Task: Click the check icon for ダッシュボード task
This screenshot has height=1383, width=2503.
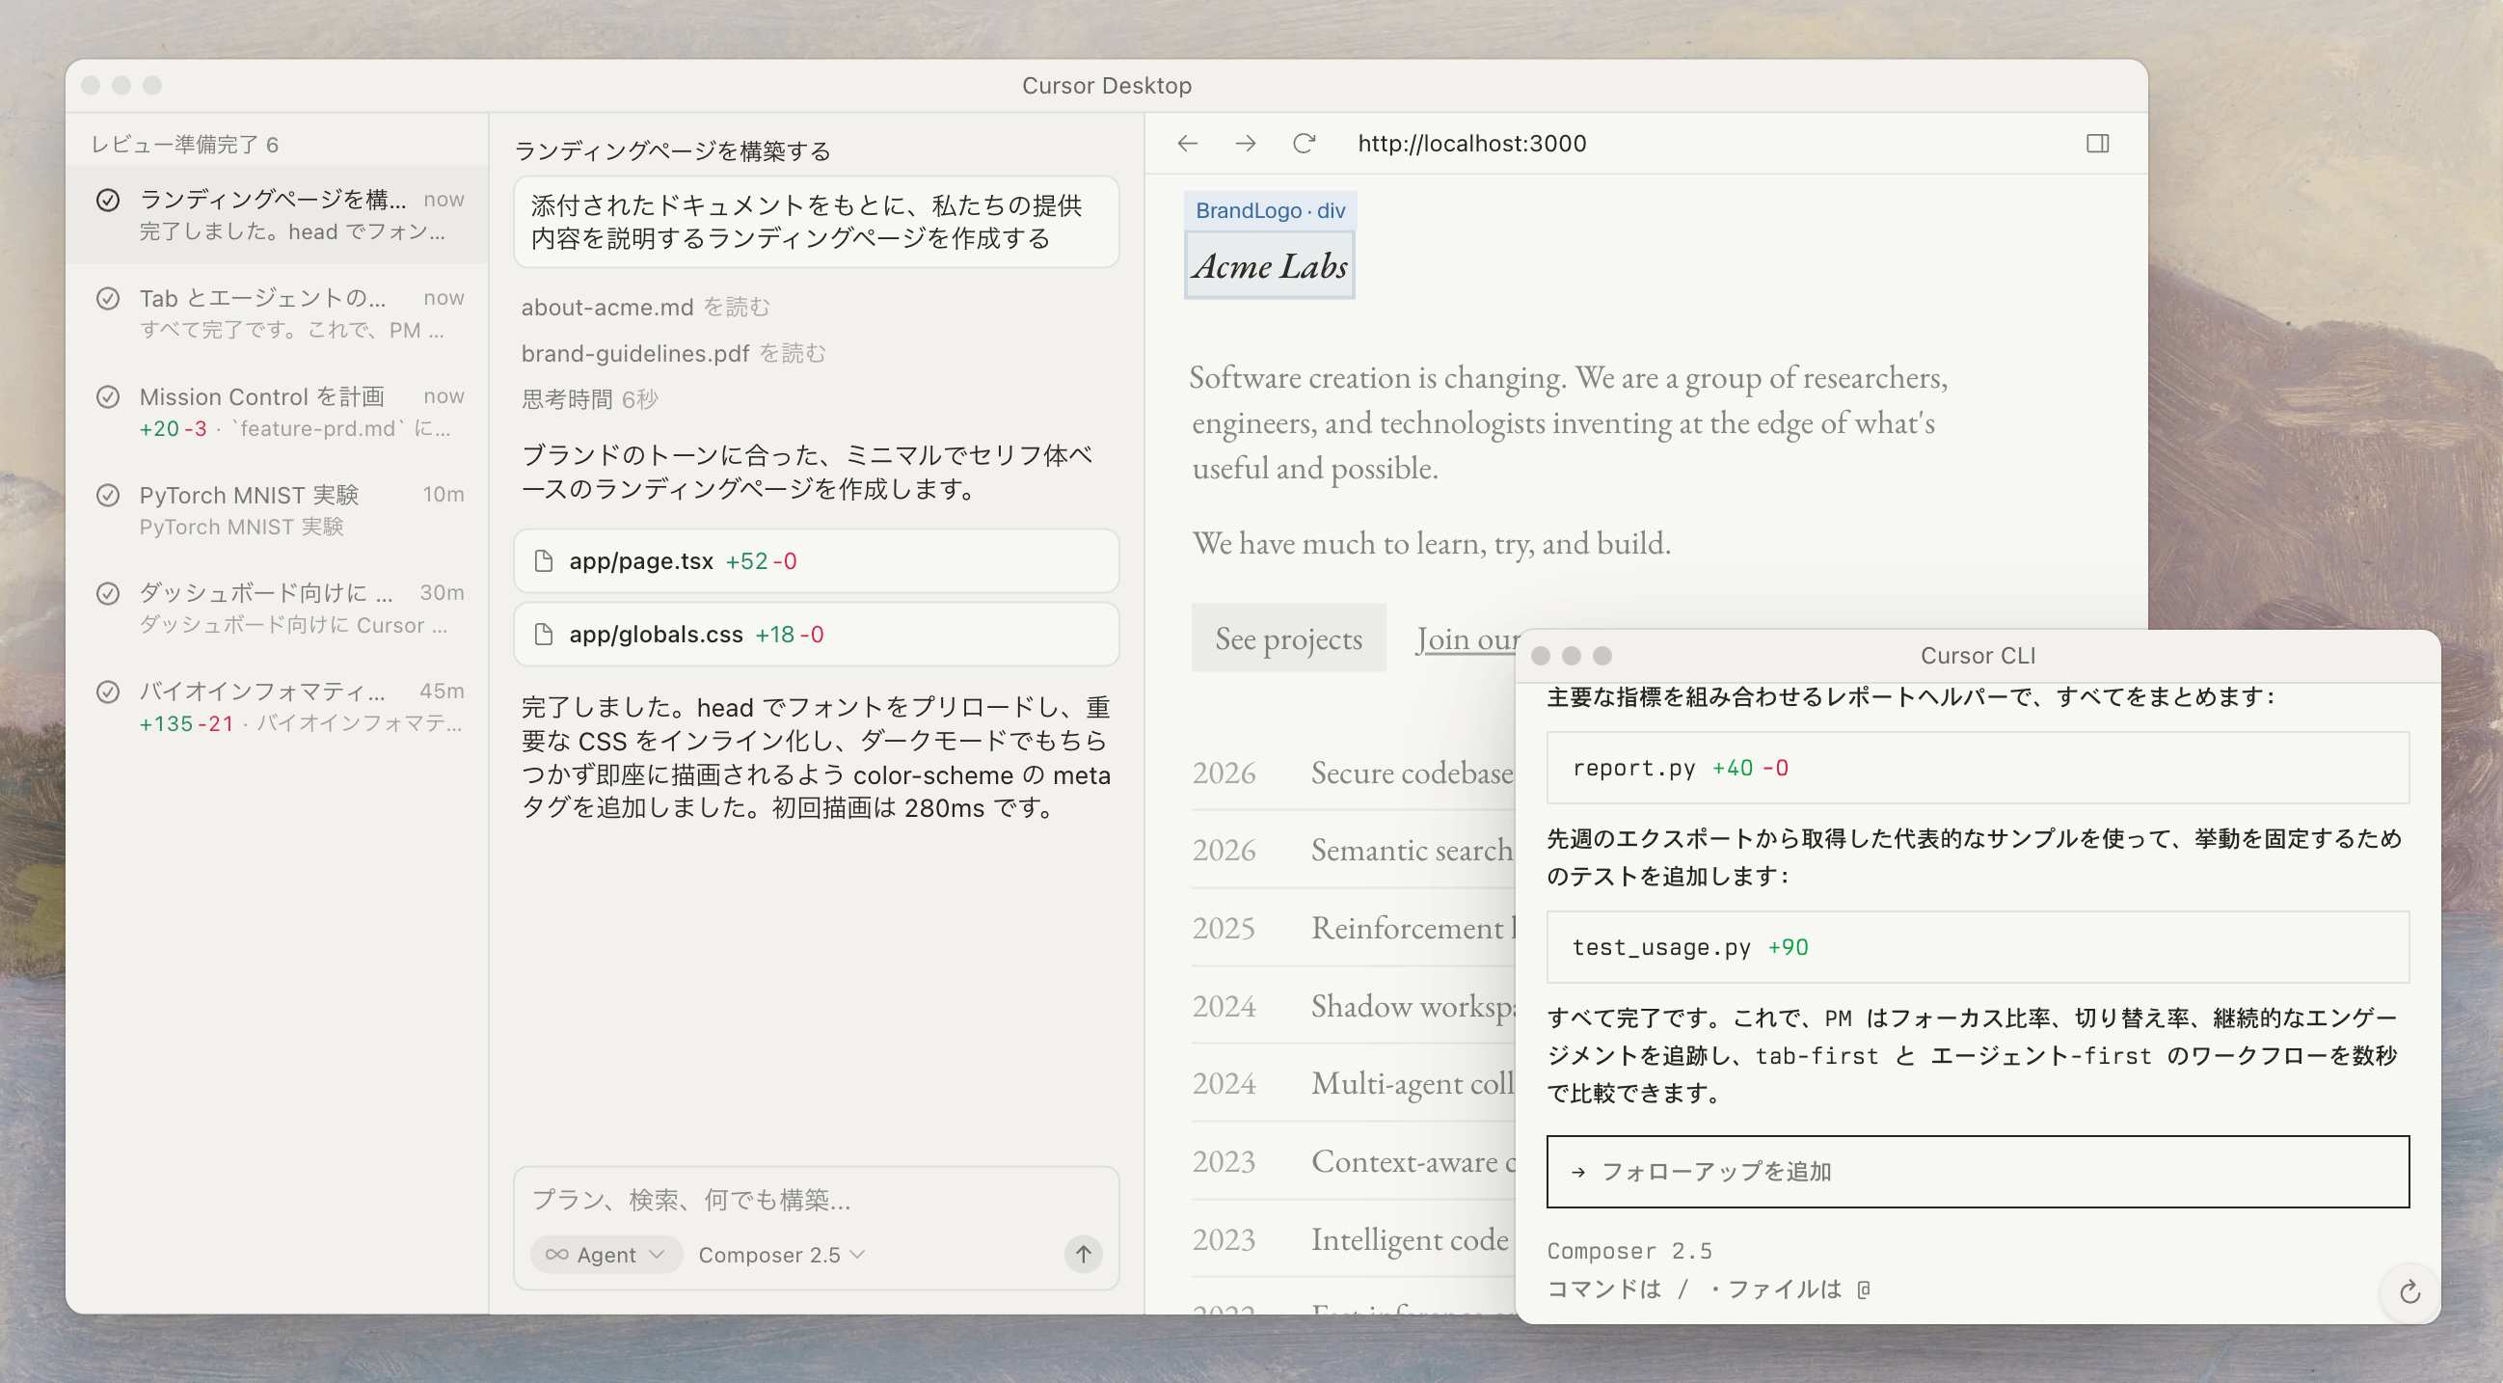Action: tap(108, 593)
